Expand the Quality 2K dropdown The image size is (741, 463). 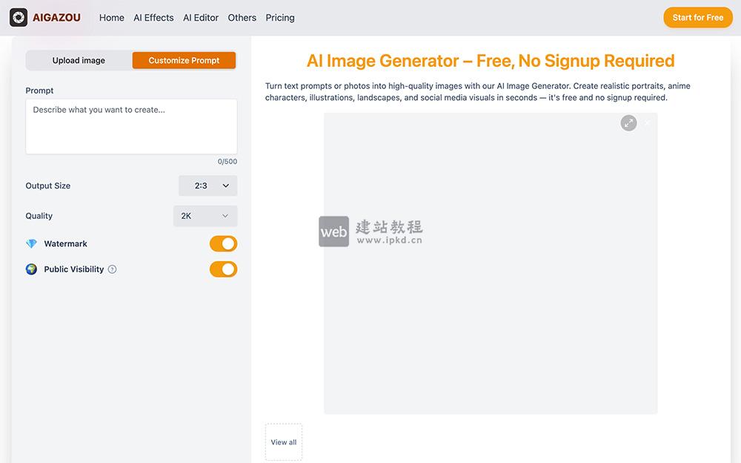tap(205, 216)
